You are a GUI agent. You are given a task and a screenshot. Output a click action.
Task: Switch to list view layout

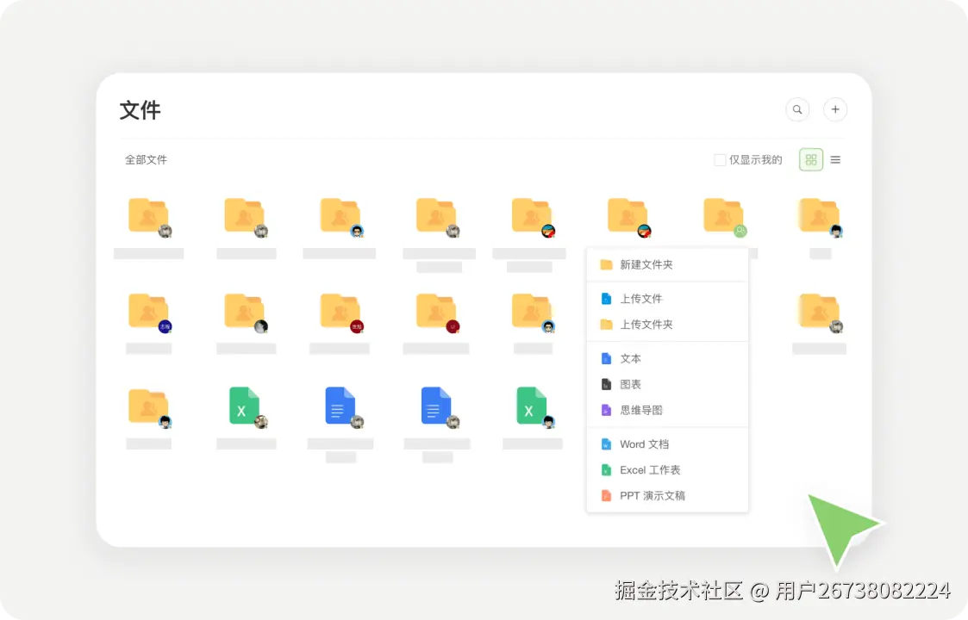[835, 160]
